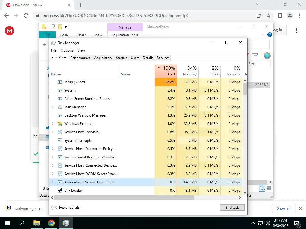306x229 pixels.
Task: Click the Antimalware Service Executable icon
Action: (60, 182)
